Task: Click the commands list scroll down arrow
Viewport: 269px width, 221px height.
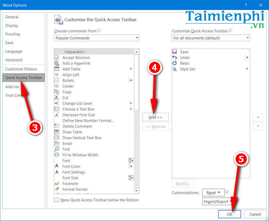Action: click(x=136, y=190)
